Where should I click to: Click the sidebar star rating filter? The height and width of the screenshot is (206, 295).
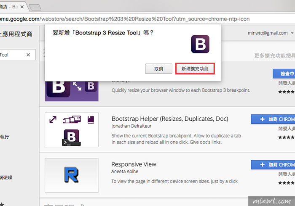click(x=2, y=204)
